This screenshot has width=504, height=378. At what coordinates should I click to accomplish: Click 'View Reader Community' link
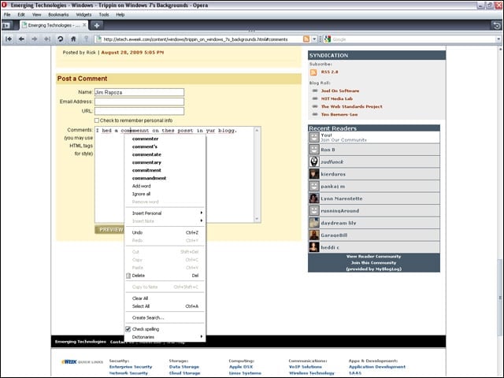click(373, 256)
